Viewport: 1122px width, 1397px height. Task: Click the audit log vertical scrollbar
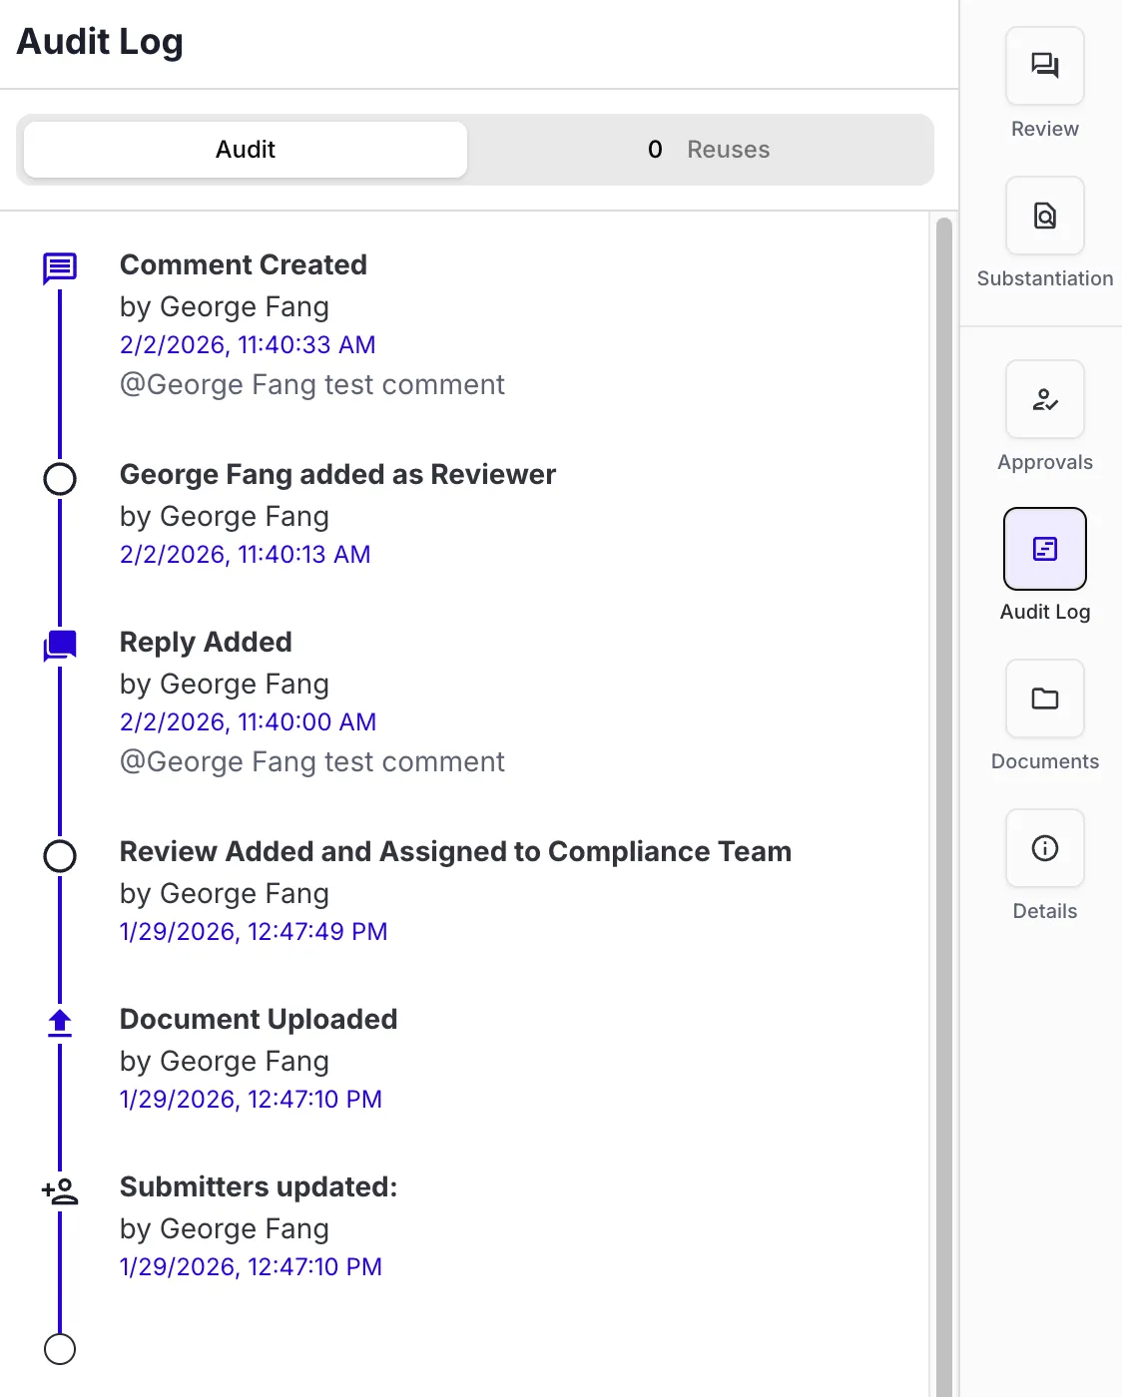[x=943, y=804]
